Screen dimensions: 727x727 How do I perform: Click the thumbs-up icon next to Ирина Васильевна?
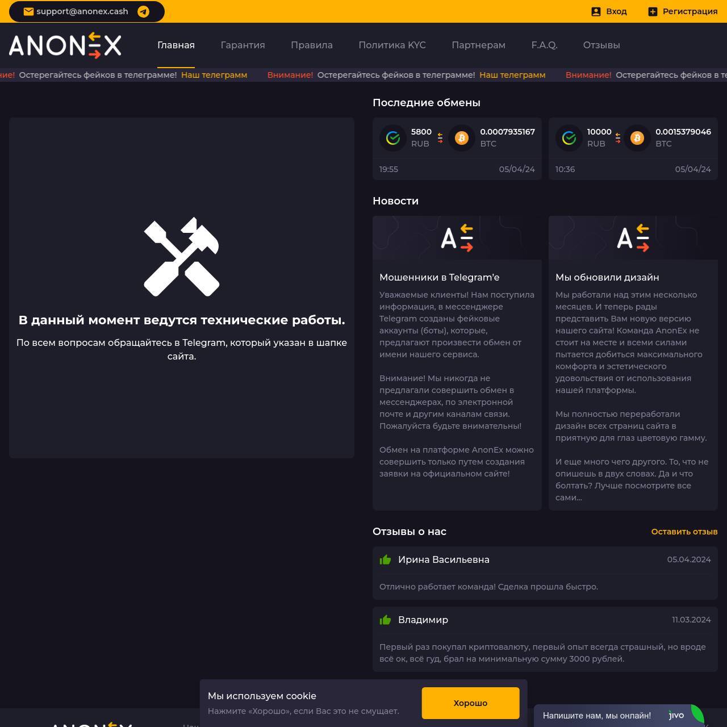[385, 559]
